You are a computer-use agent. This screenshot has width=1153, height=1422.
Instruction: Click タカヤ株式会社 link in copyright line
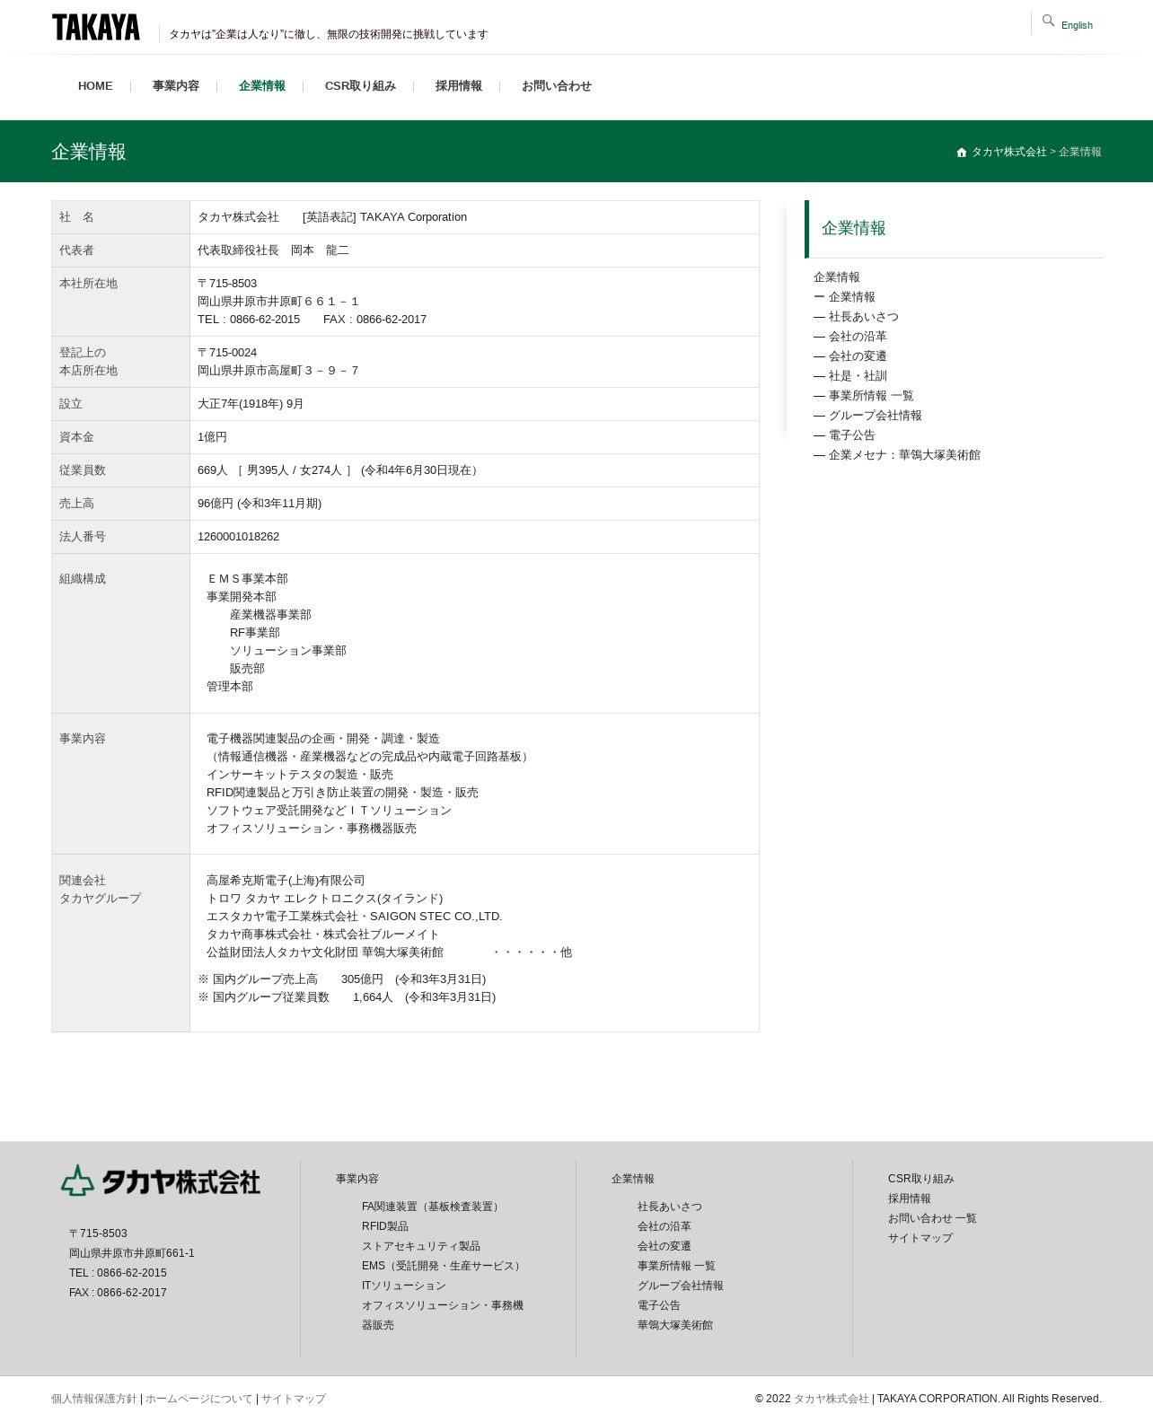pyautogui.click(x=832, y=1399)
